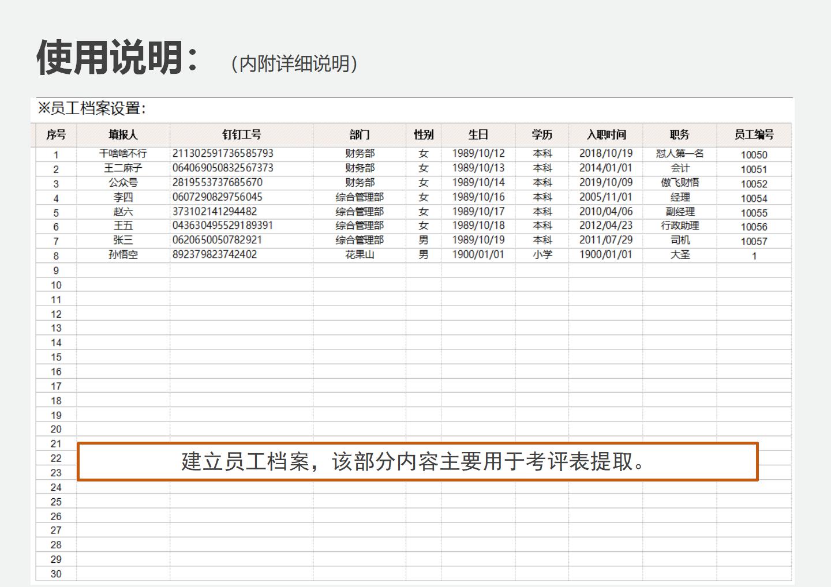Click the name cell 干啥啥不行

click(x=123, y=153)
